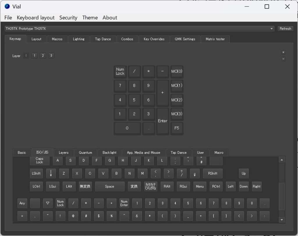Open the QMK Settings tab
The height and width of the screenshot is (236, 298).
click(185, 39)
